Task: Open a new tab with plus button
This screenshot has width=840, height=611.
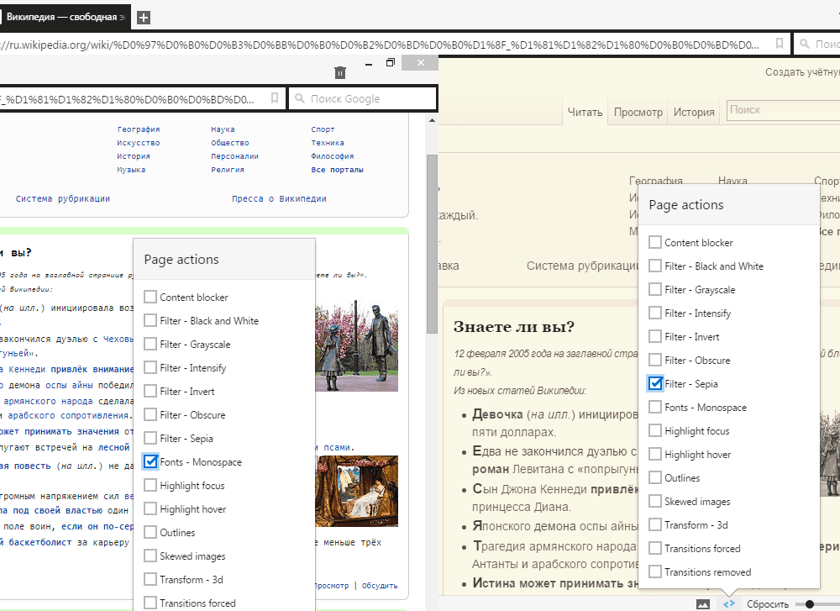Action: [x=143, y=17]
